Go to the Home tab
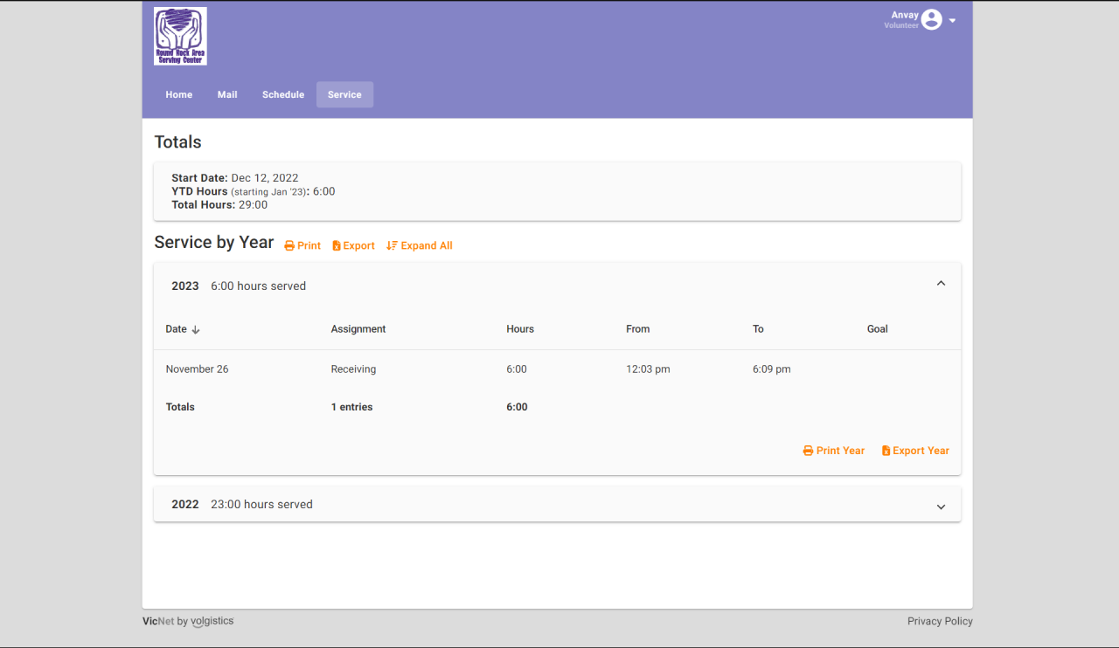 pyautogui.click(x=179, y=94)
